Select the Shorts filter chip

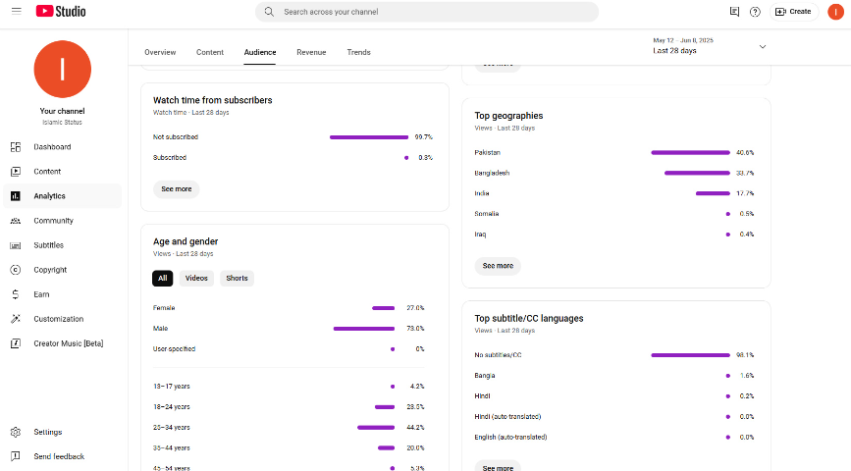(x=237, y=279)
